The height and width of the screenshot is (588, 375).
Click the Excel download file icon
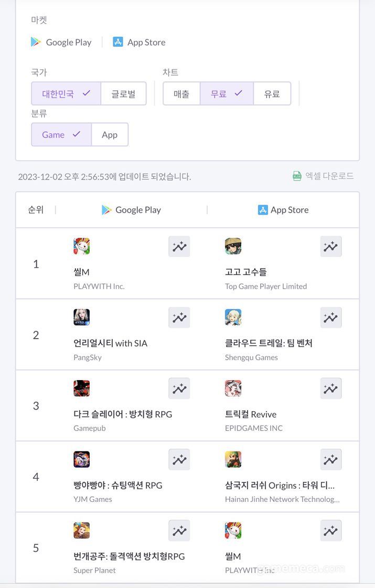297,176
